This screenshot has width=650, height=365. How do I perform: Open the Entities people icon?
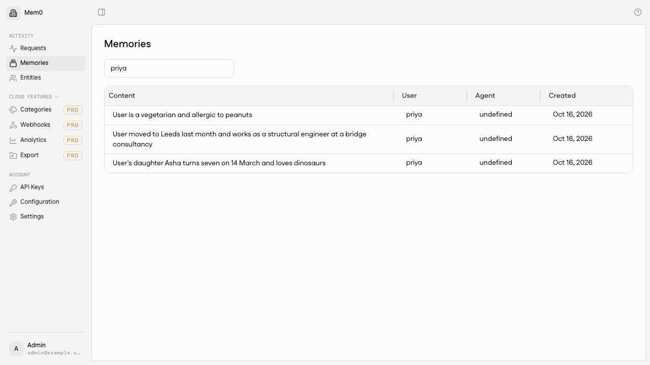coord(13,78)
